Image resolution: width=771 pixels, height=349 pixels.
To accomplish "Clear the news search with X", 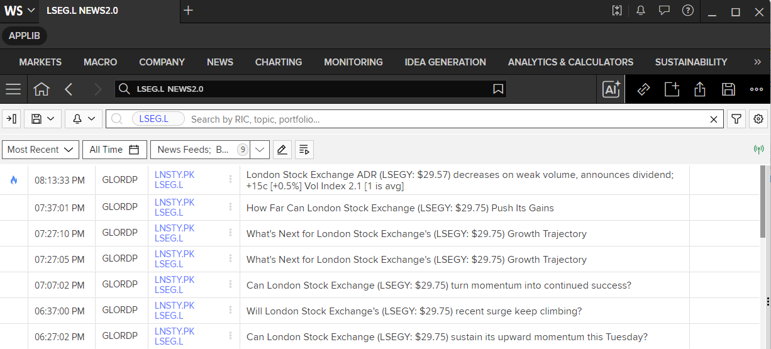I will pyautogui.click(x=714, y=119).
